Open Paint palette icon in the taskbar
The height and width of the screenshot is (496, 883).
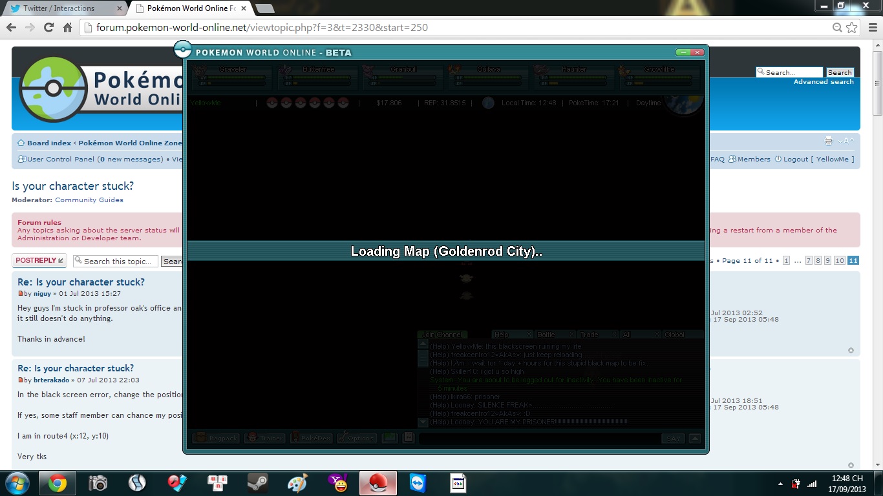click(298, 483)
